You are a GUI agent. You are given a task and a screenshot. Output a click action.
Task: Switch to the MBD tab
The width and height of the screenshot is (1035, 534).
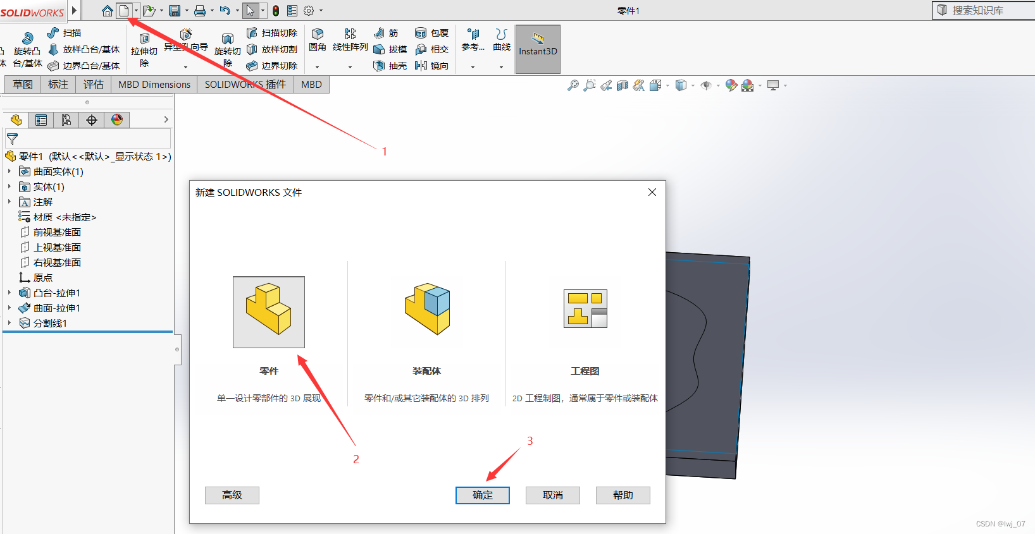(x=311, y=84)
